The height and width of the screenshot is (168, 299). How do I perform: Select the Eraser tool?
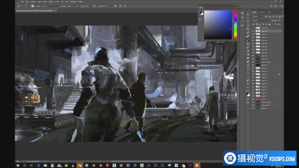click(248, 51)
